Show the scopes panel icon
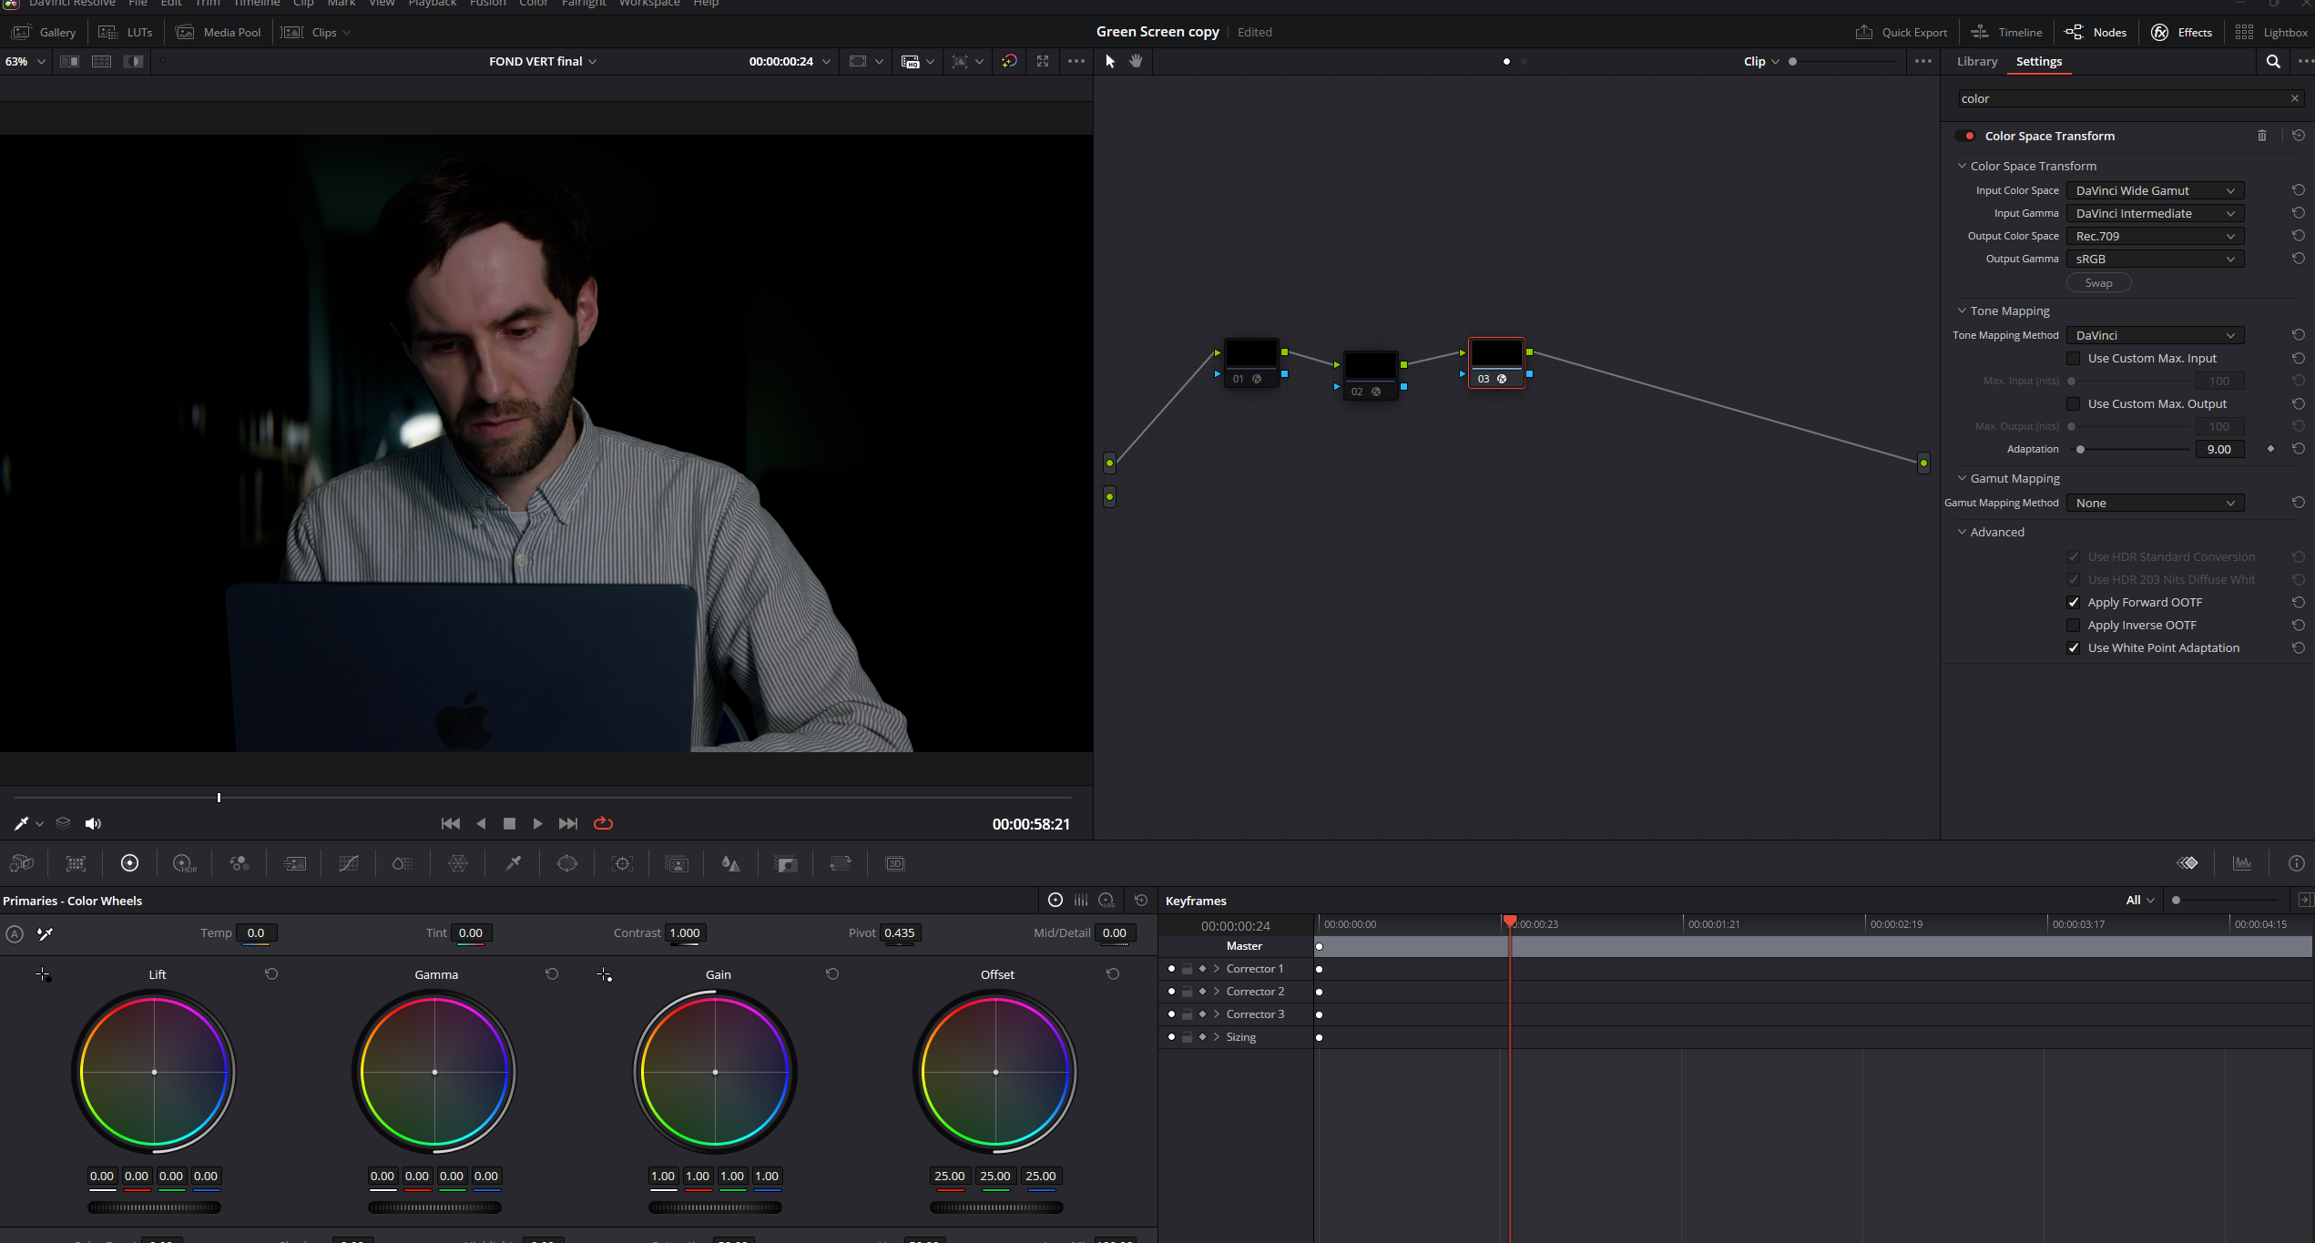 tap(2242, 863)
